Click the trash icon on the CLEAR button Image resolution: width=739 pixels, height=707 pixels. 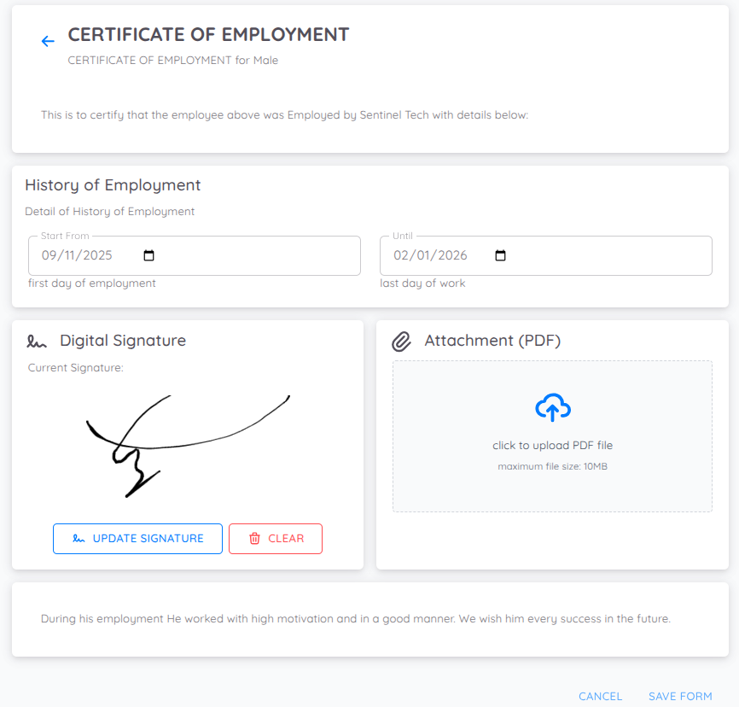pos(255,539)
